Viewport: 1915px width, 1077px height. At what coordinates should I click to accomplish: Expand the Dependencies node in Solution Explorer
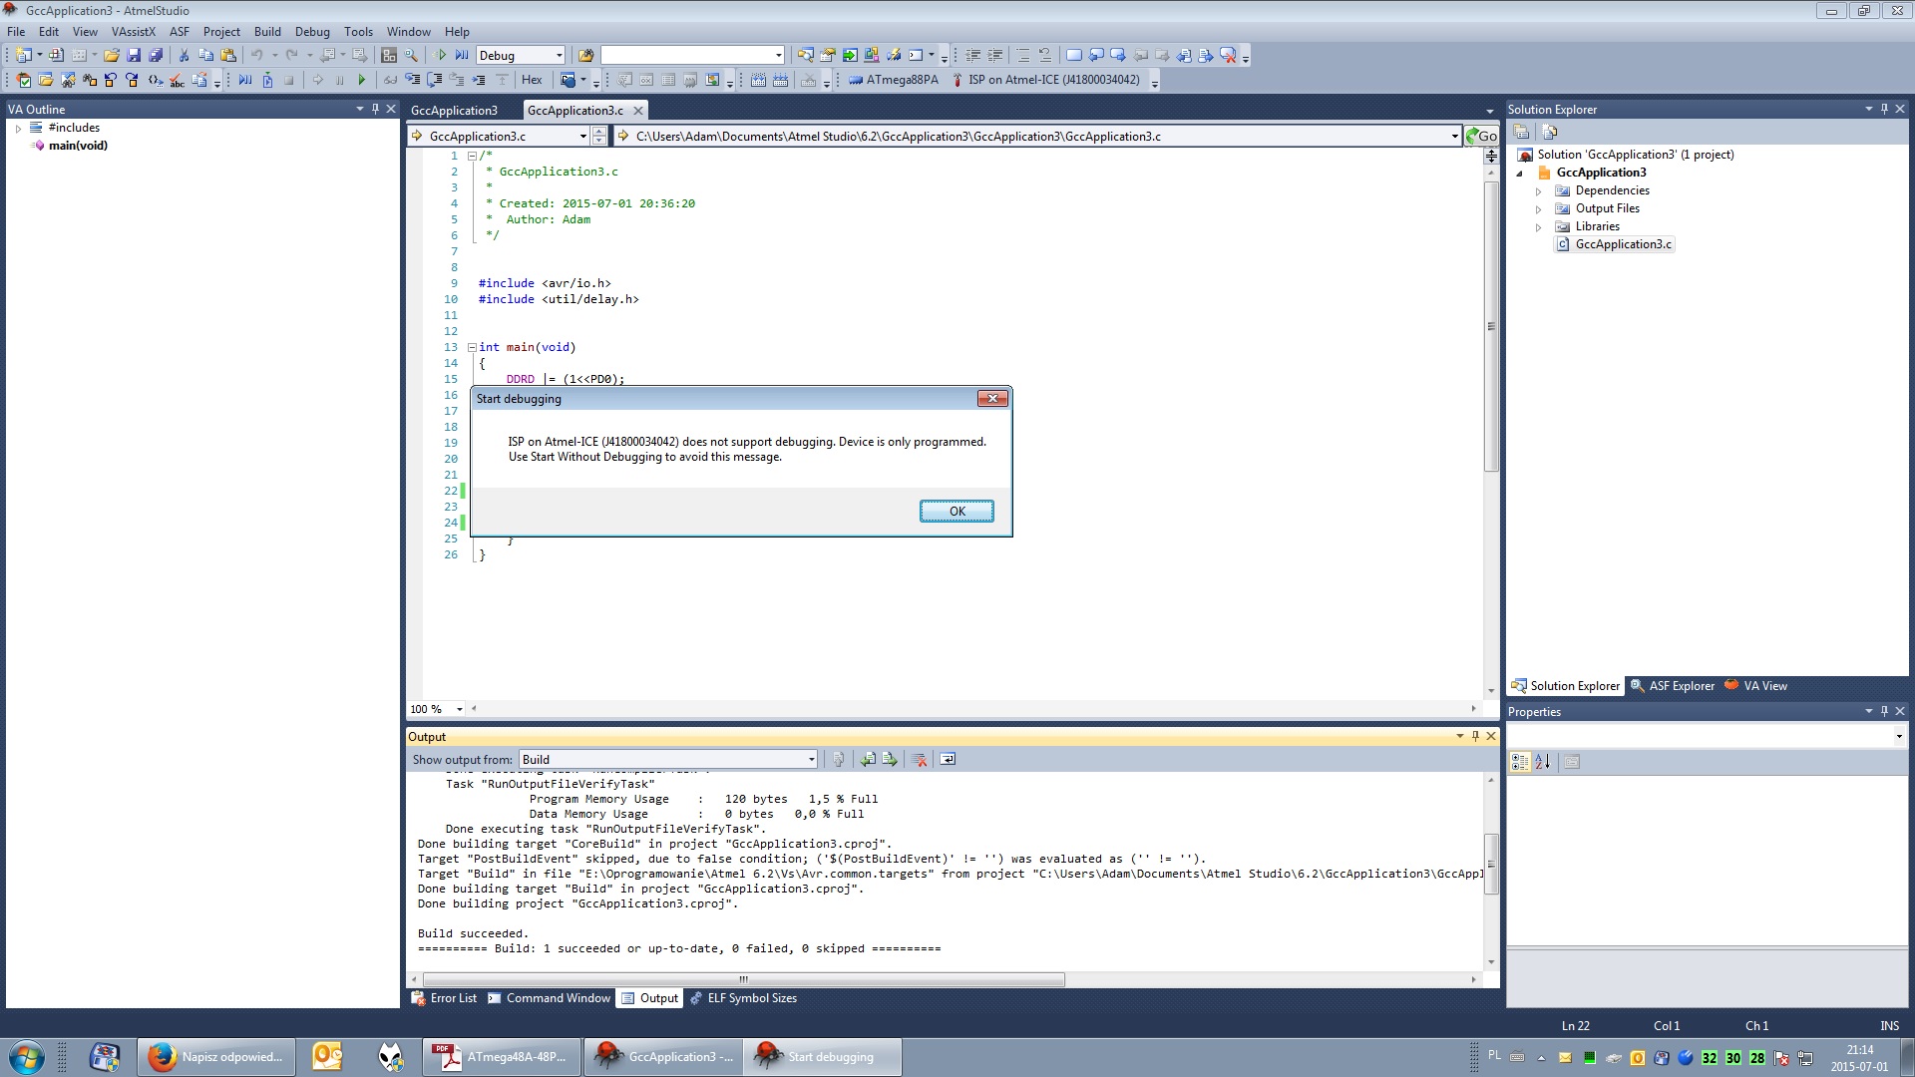point(1538,191)
